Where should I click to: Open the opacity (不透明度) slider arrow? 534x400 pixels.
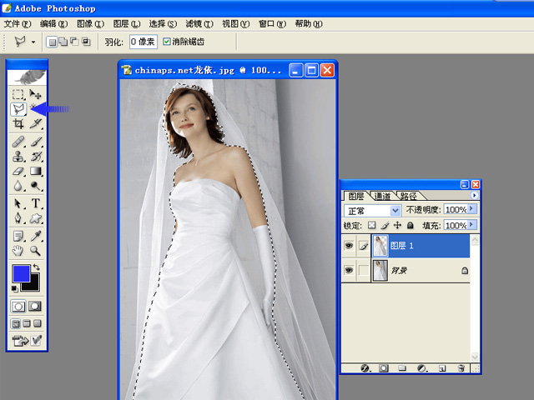coord(471,209)
